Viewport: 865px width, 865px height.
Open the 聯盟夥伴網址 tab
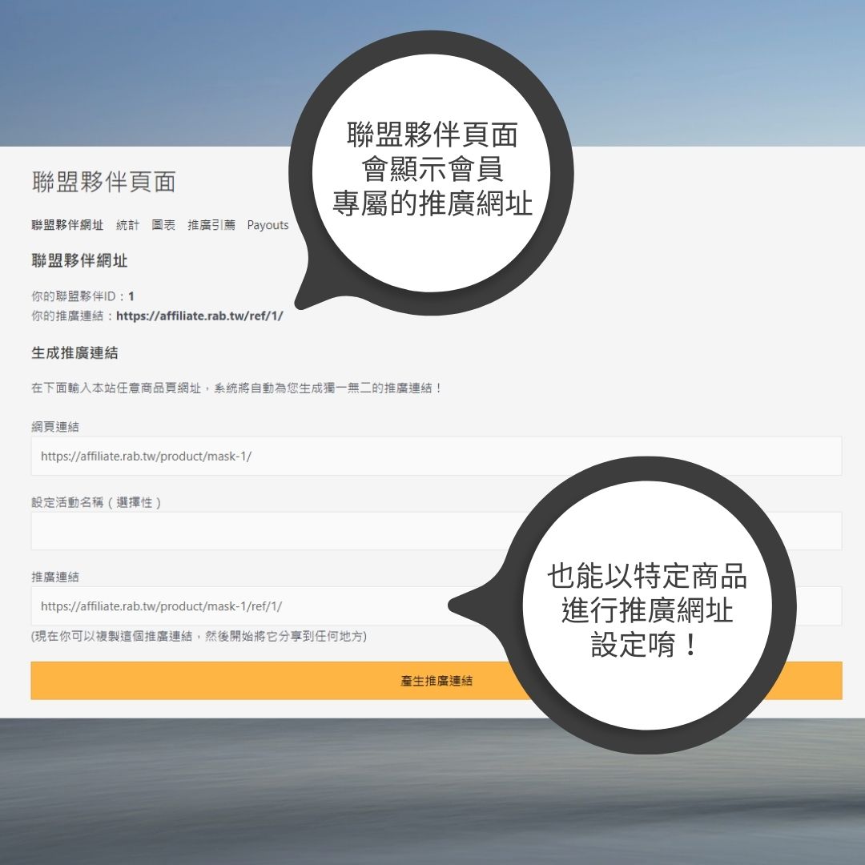[x=67, y=225]
